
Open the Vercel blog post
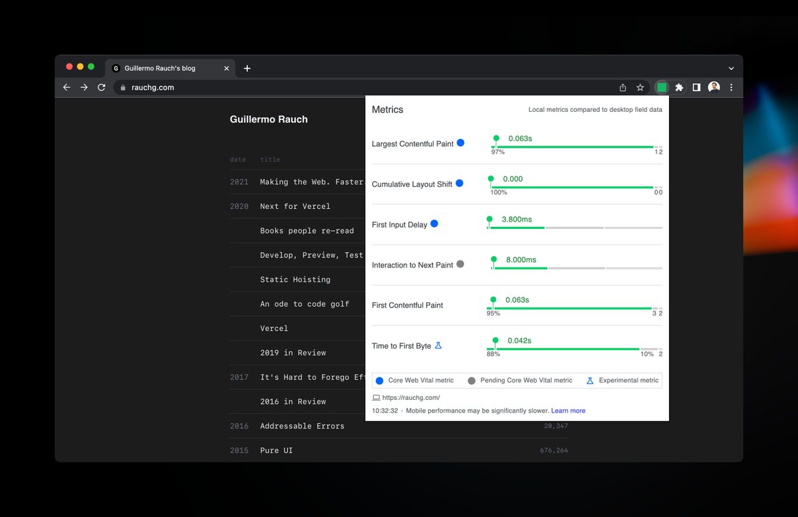pyautogui.click(x=274, y=328)
